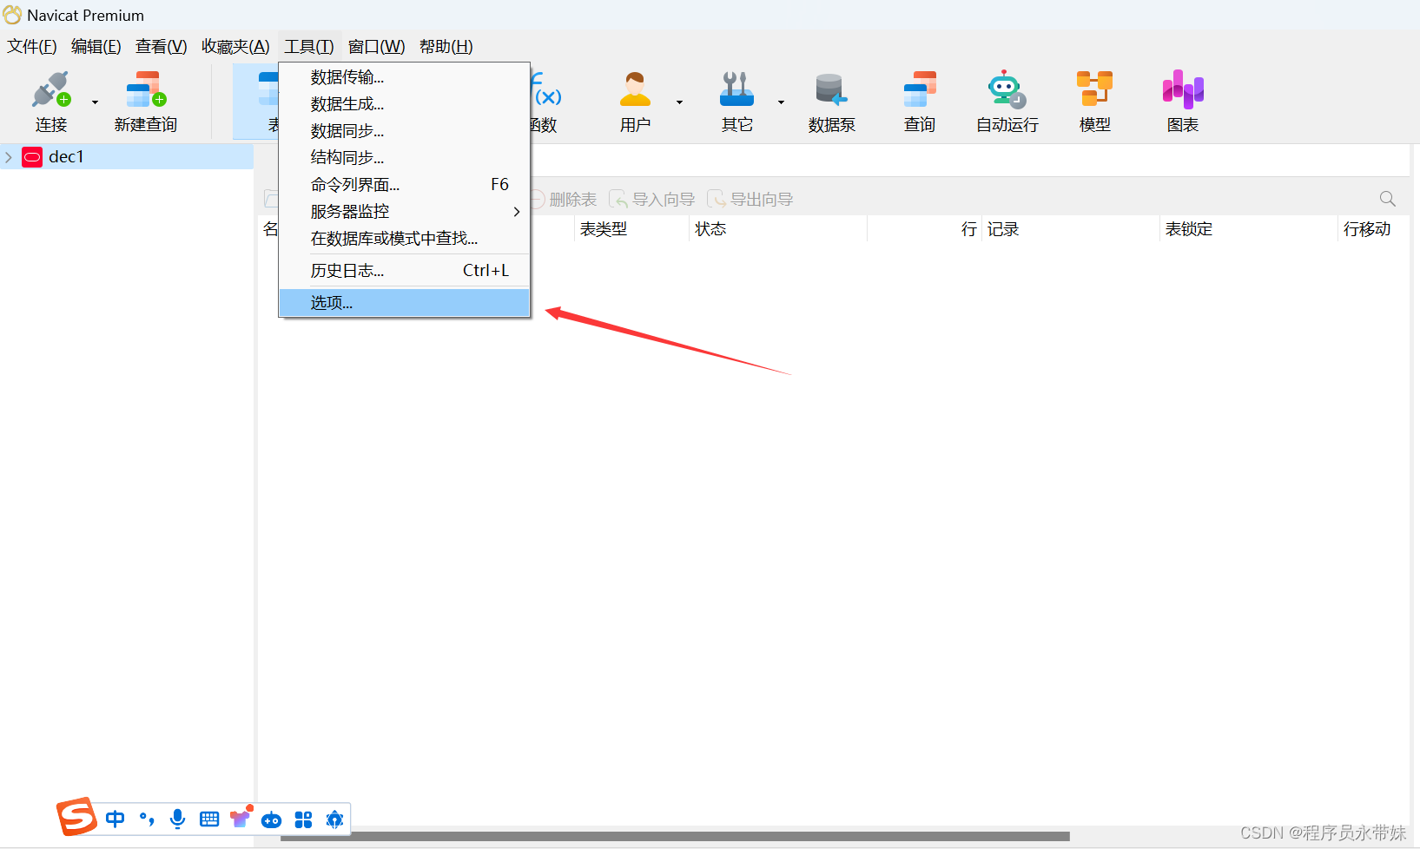Open the 查询 (Query) panel icon
The image size is (1420, 849).
[x=919, y=100]
